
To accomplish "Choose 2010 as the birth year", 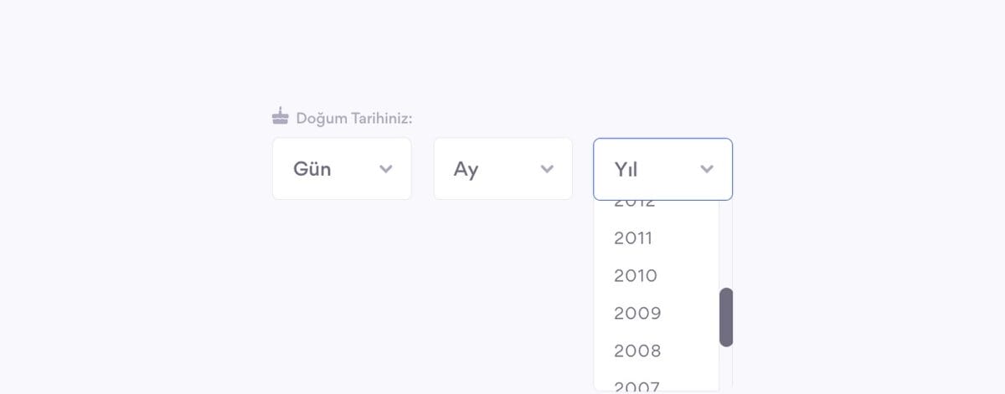I will [636, 276].
